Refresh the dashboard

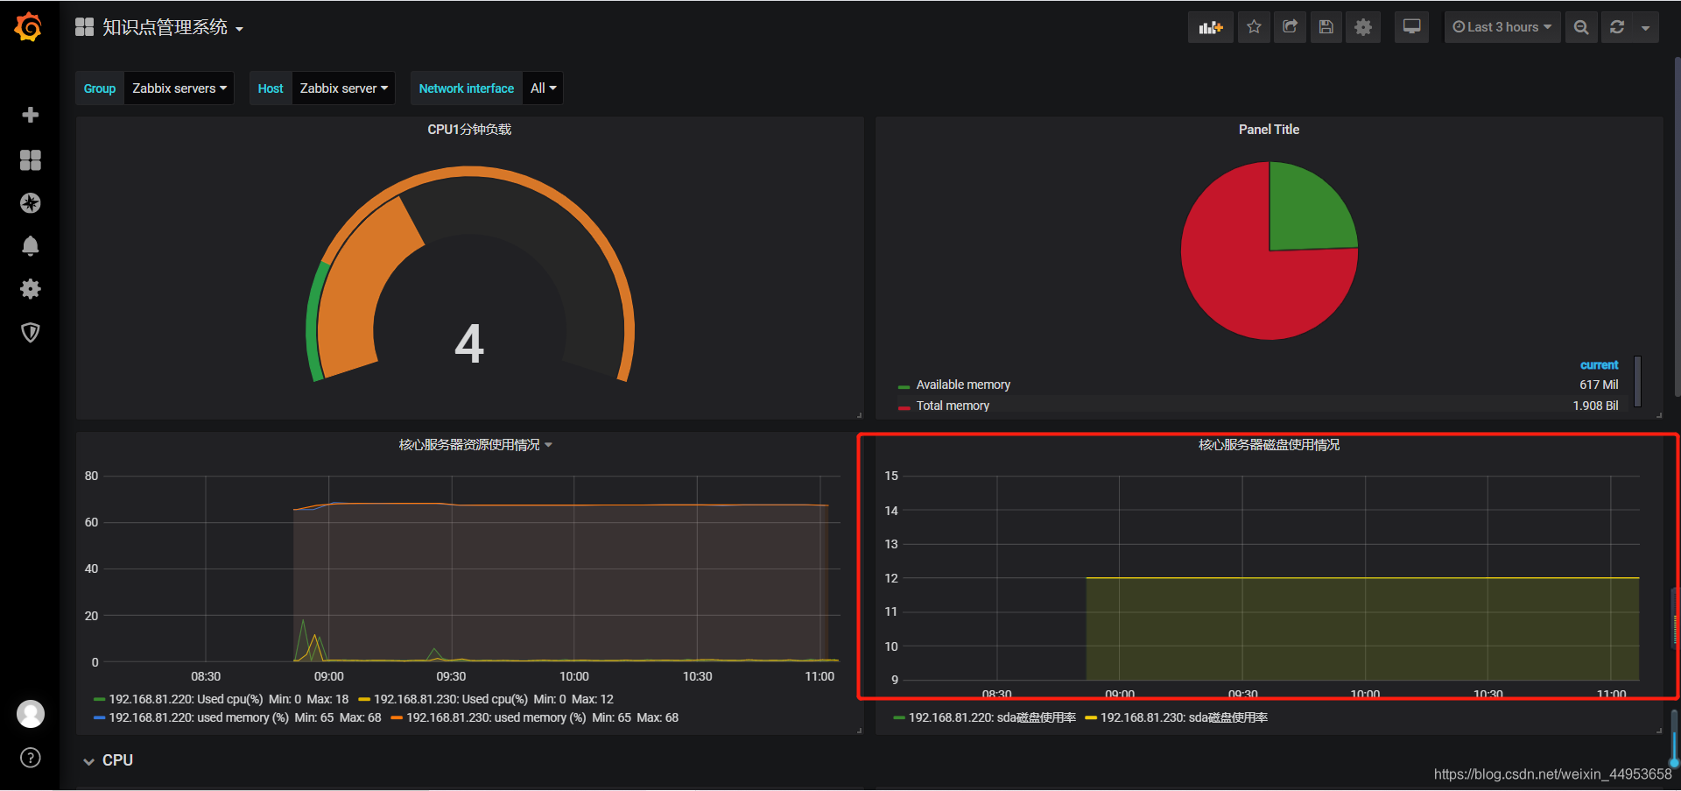tap(1617, 27)
